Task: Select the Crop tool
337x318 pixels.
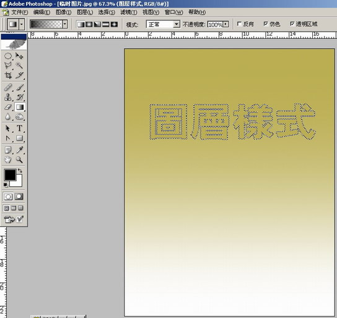Action: (8, 75)
